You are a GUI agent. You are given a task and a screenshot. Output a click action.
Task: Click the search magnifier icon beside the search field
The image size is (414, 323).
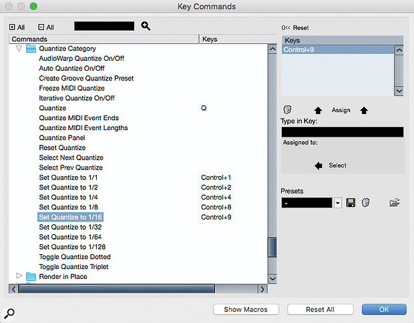point(146,26)
